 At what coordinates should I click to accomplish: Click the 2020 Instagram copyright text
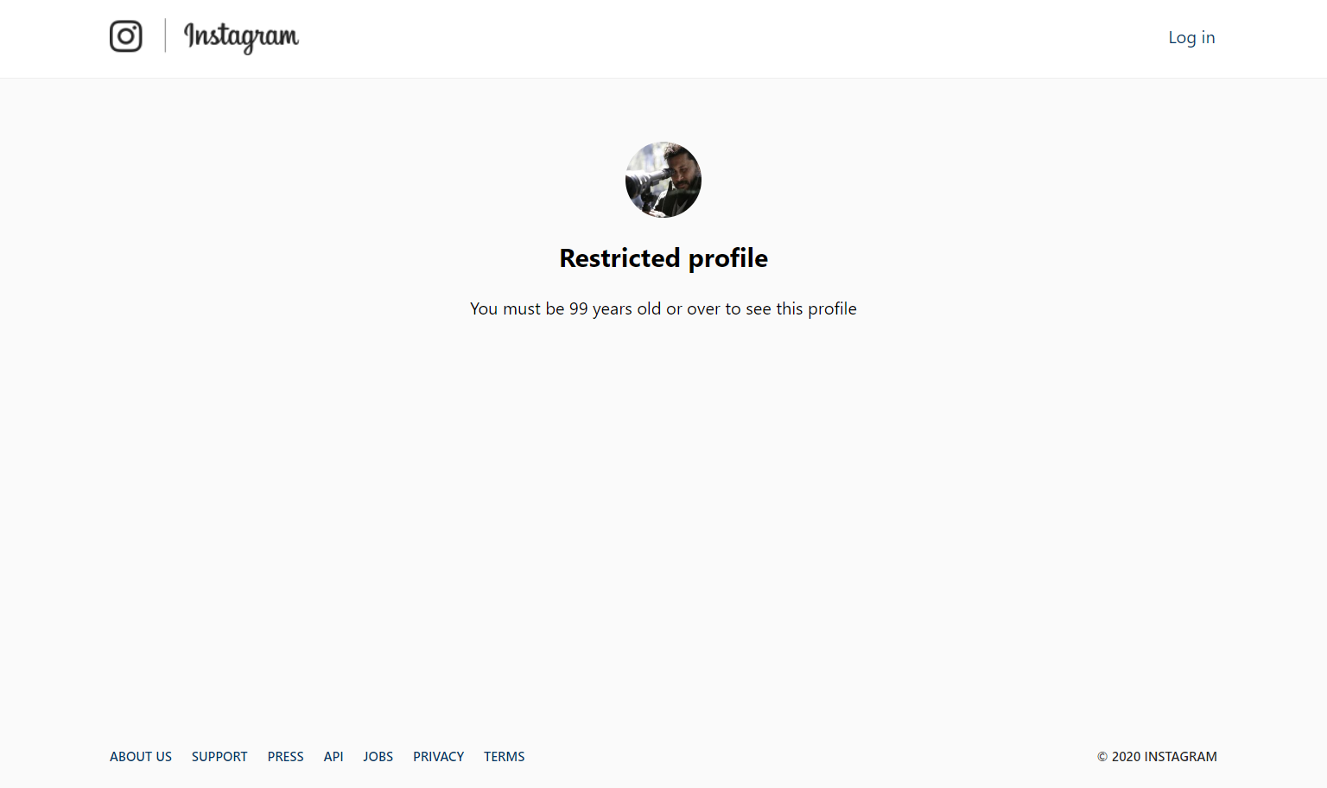(1157, 757)
